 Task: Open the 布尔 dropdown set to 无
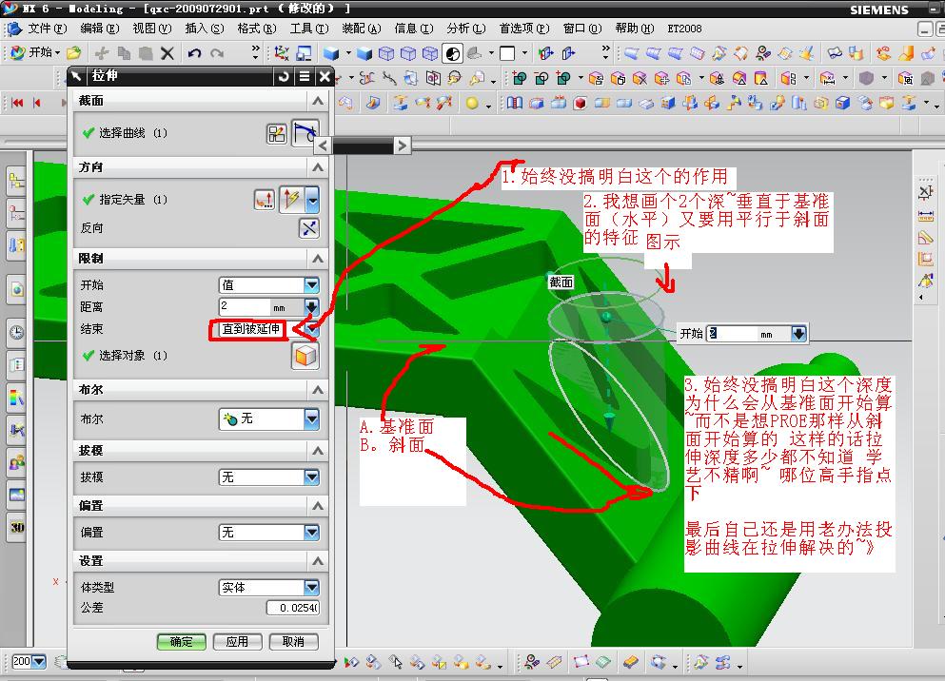[311, 419]
